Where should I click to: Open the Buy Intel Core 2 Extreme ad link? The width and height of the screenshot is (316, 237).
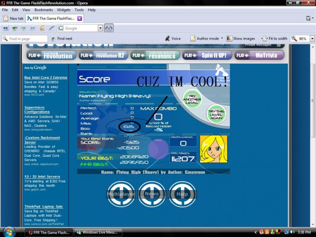coord(46,78)
